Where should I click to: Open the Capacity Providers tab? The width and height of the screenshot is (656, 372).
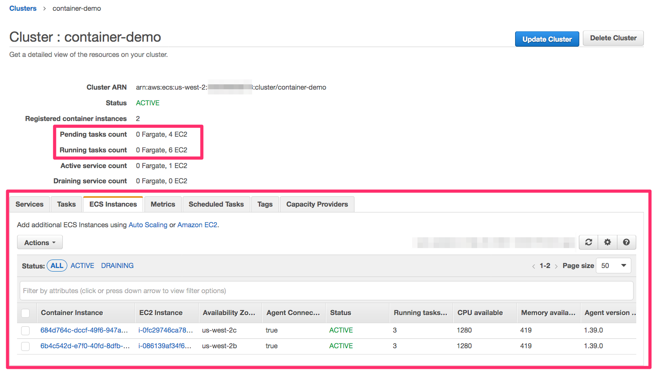point(317,204)
